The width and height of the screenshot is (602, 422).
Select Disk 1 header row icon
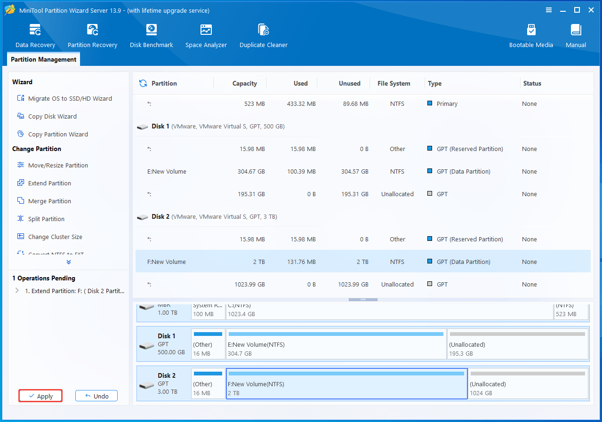point(142,127)
